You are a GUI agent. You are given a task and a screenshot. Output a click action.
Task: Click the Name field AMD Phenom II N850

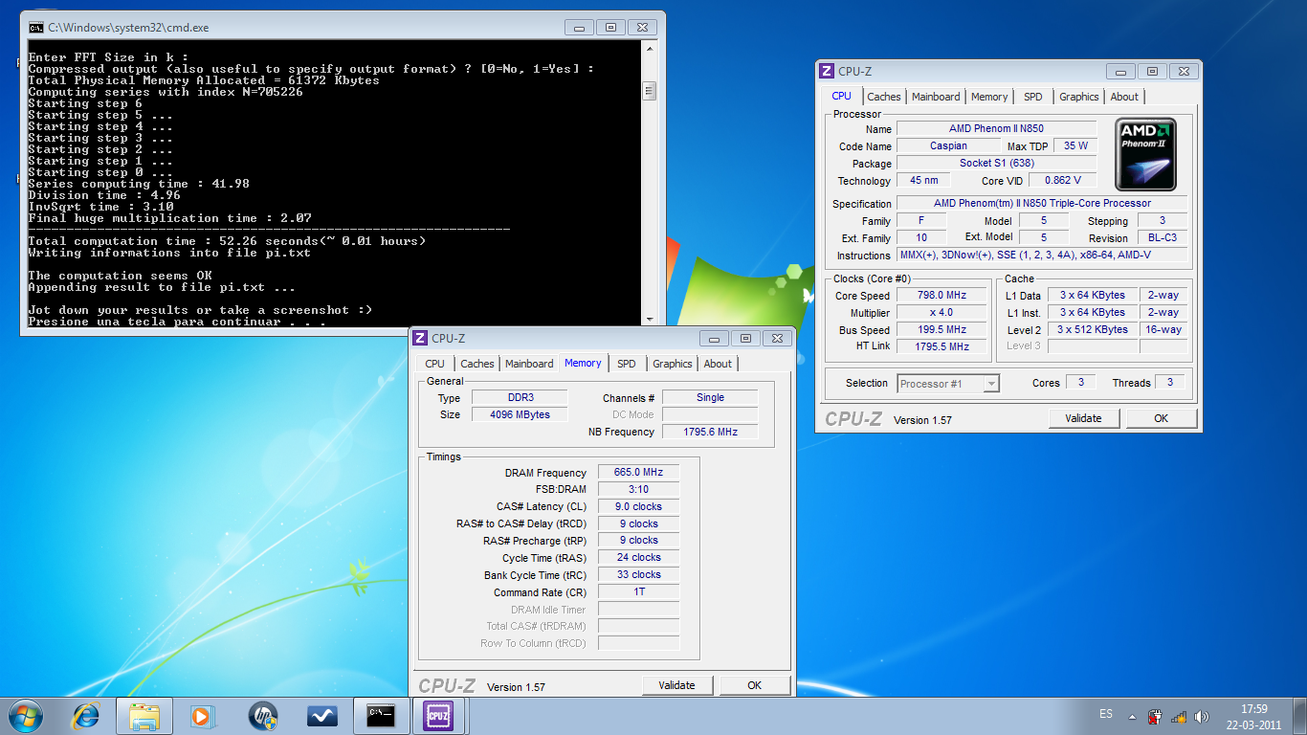[x=996, y=128]
